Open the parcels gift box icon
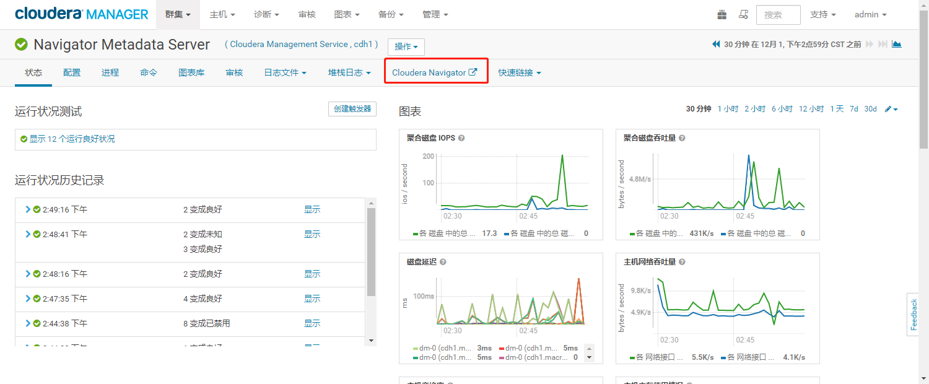 click(722, 14)
